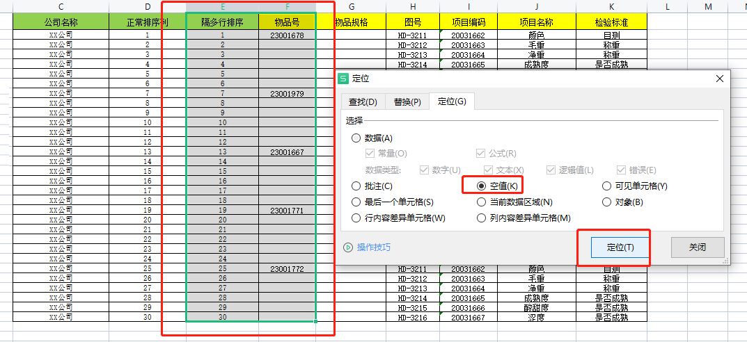Click the 检验标准 header cell
Viewport: 747px width, 342px height.
click(612, 22)
